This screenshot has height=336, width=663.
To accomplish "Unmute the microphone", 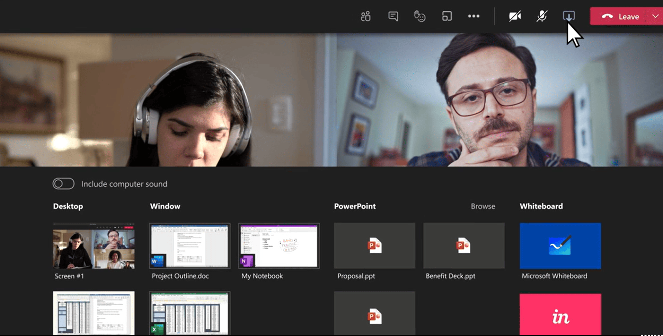I will coord(542,16).
